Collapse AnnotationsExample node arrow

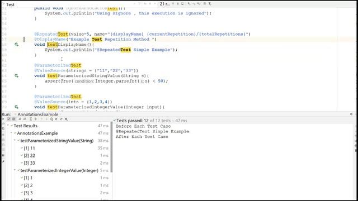click(11, 133)
